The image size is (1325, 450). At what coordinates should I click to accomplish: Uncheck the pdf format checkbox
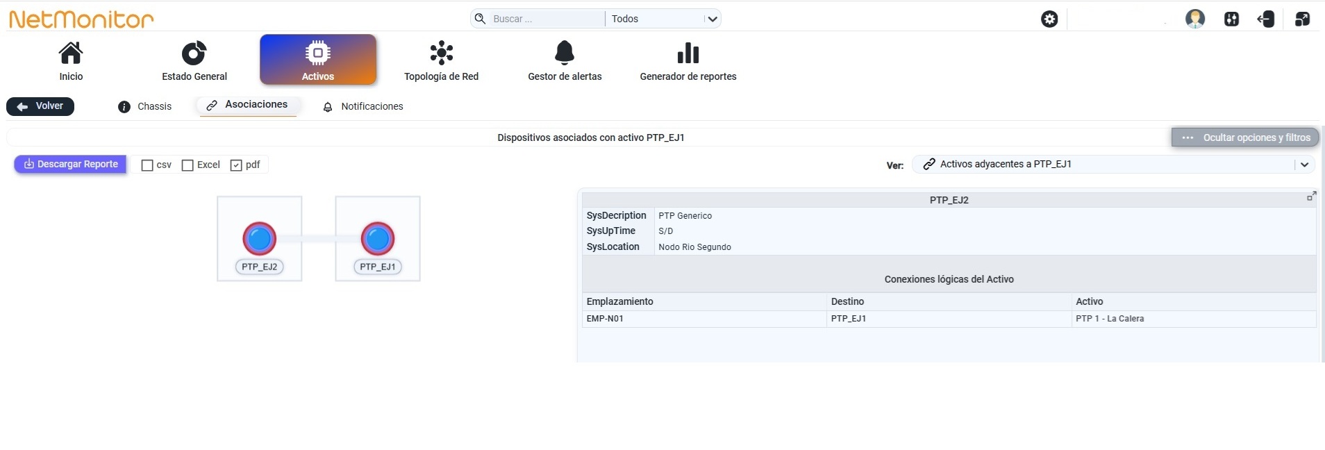coord(236,165)
